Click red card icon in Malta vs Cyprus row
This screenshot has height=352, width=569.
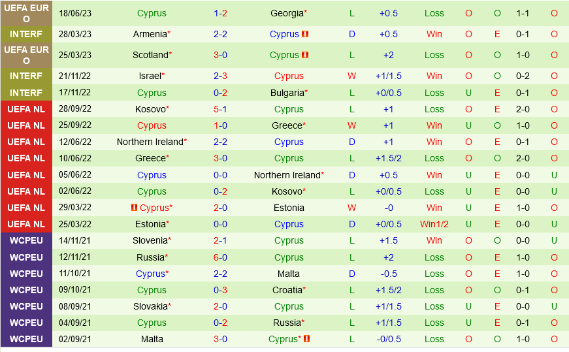coord(306,339)
